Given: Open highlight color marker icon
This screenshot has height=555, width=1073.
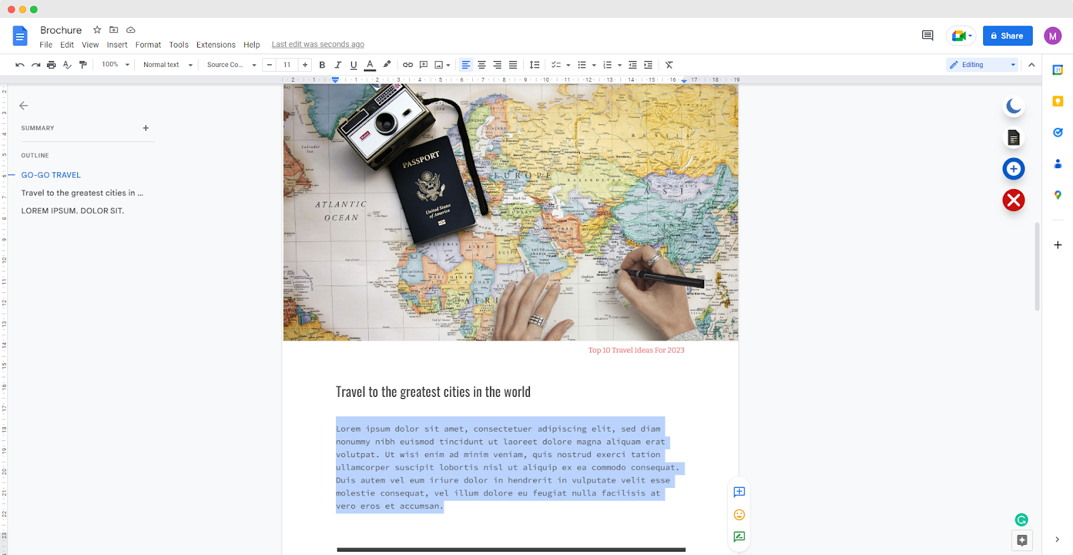Looking at the screenshot, I should pos(387,65).
